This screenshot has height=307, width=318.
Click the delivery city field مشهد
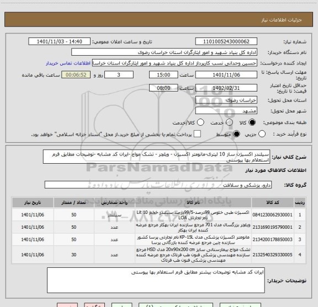(226, 111)
